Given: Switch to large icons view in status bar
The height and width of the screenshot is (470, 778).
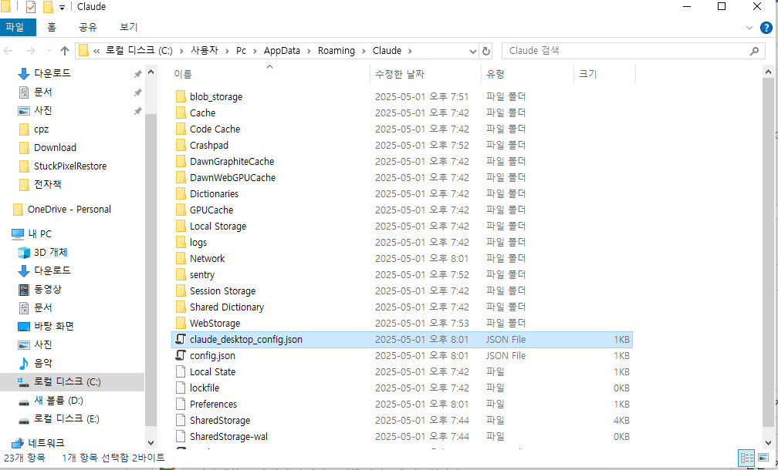Looking at the screenshot, I should (x=762, y=458).
